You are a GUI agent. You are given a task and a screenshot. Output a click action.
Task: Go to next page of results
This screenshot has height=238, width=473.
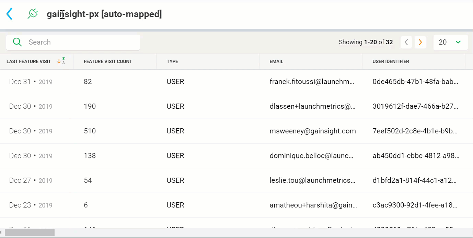420,42
